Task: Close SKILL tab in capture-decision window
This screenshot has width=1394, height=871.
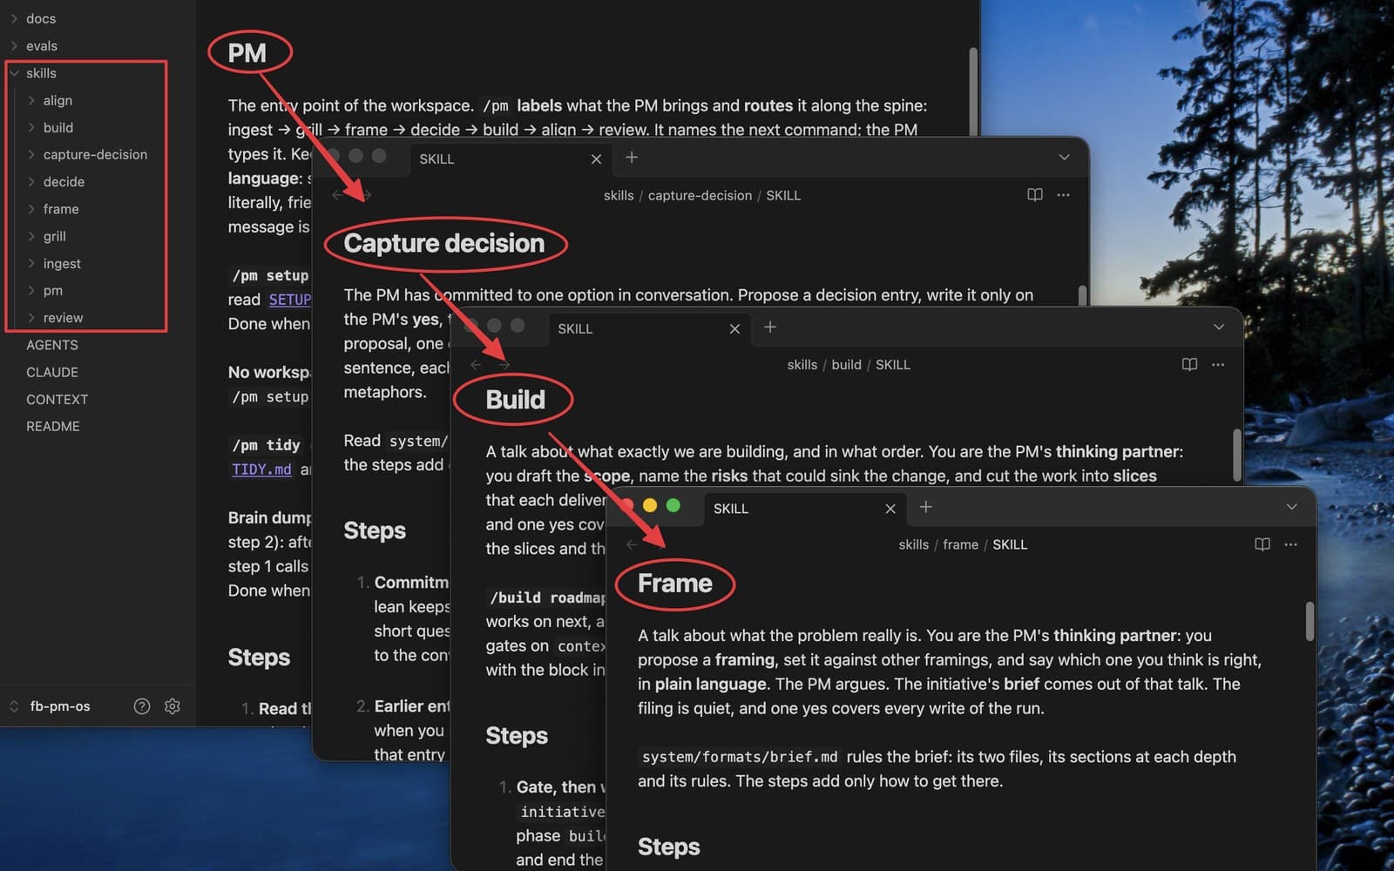Action: click(x=596, y=159)
